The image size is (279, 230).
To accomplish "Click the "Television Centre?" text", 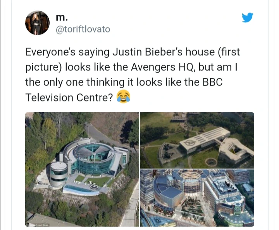I will coord(69,98).
